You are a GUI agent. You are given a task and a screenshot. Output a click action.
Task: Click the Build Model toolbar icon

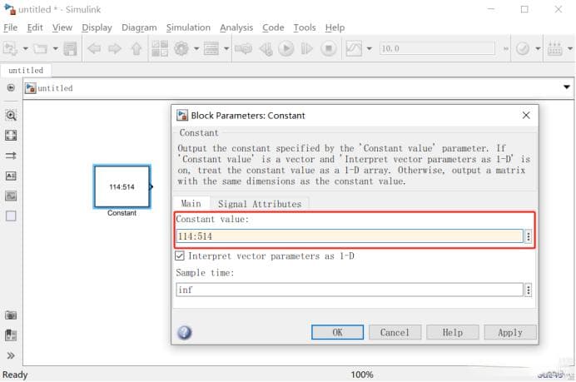(554, 48)
